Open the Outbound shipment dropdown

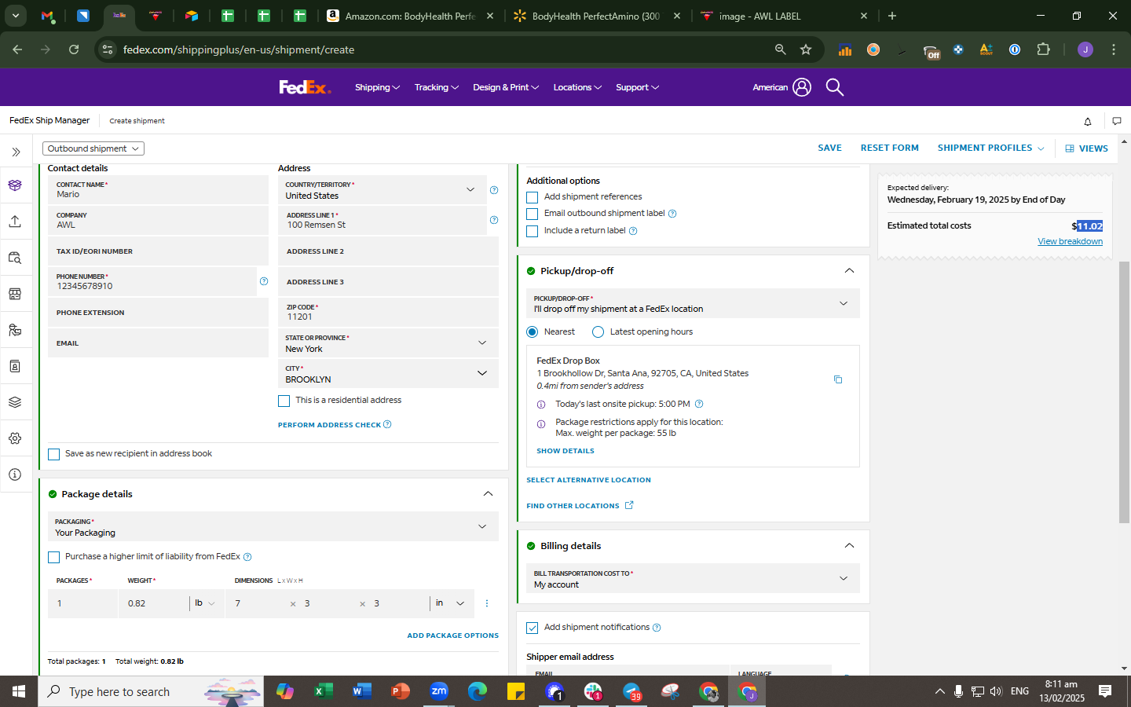[x=93, y=148]
